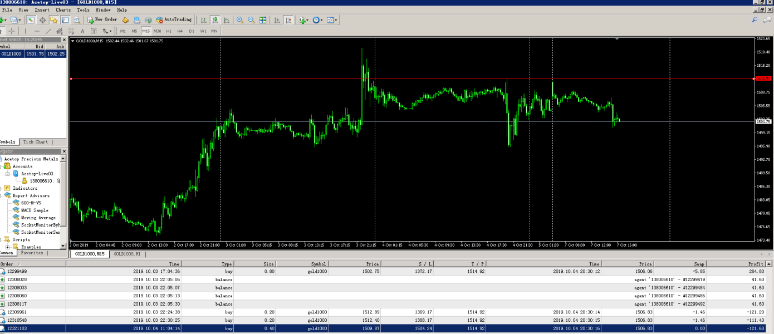Toggle AutoTrading on or off
Image resolution: width=774 pixels, height=334 pixels.
point(174,19)
